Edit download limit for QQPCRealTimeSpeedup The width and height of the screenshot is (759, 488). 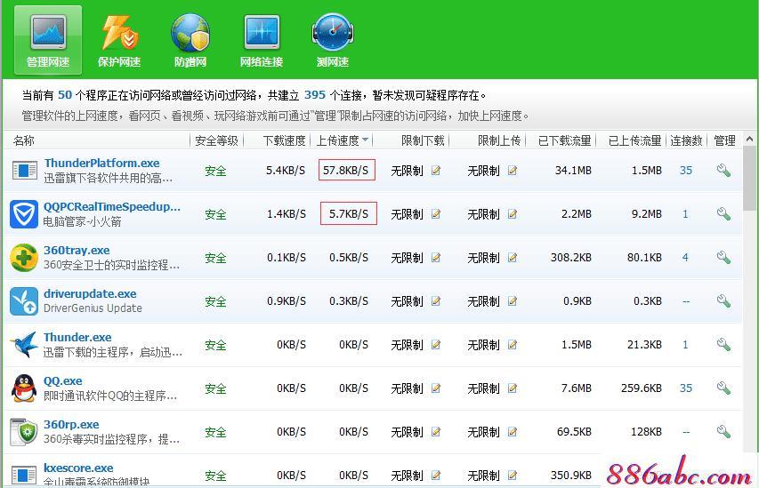pyautogui.click(x=436, y=213)
